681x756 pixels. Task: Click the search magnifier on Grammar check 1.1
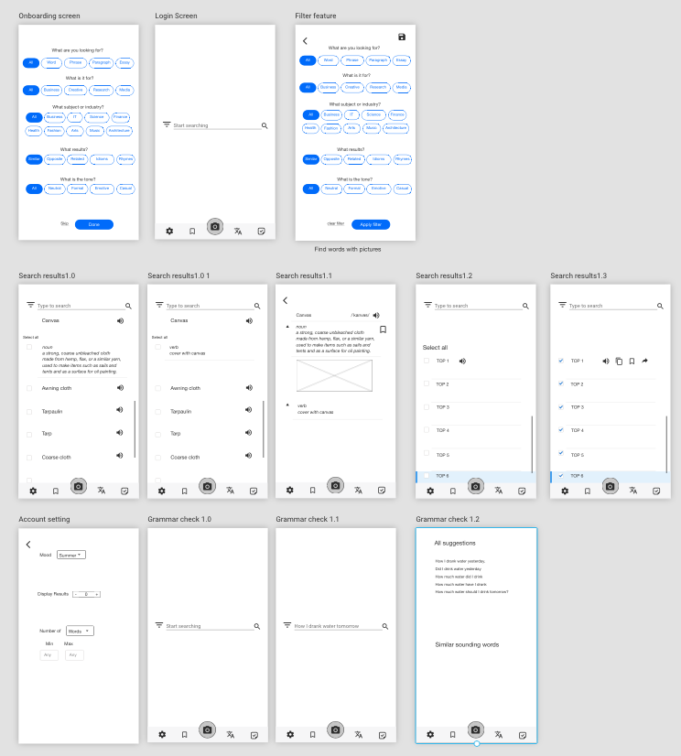(385, 627)
